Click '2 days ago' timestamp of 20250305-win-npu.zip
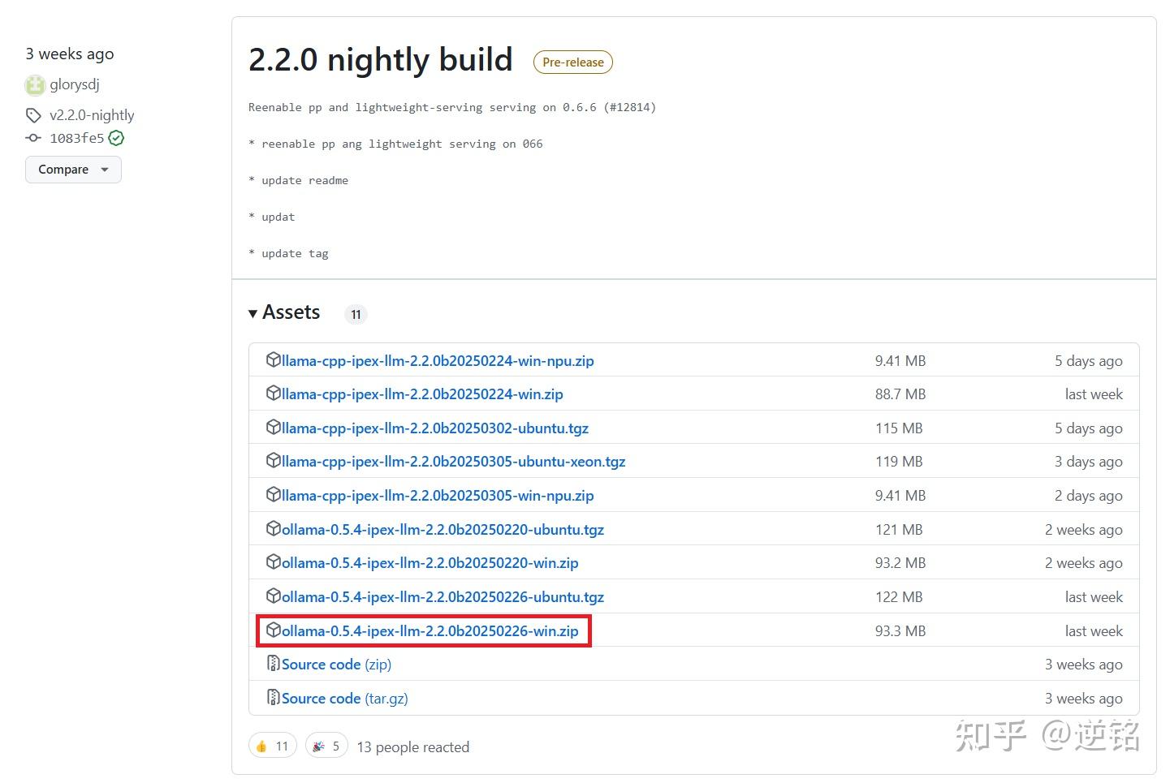1170x783 pixels. (x=1089, y=496)
